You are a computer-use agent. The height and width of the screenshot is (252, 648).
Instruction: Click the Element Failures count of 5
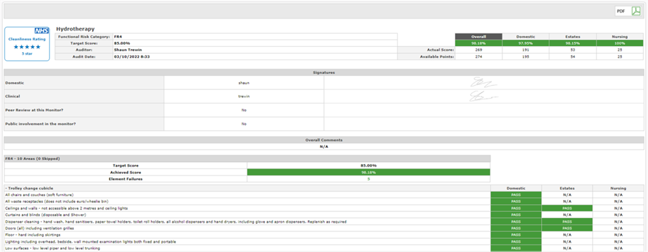[x=368, y=179]
